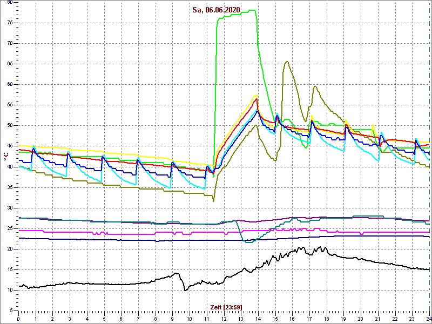Select the 40 tick on temperature axis
The height and width of the screenshot is (324, 432).
(10, 167)
